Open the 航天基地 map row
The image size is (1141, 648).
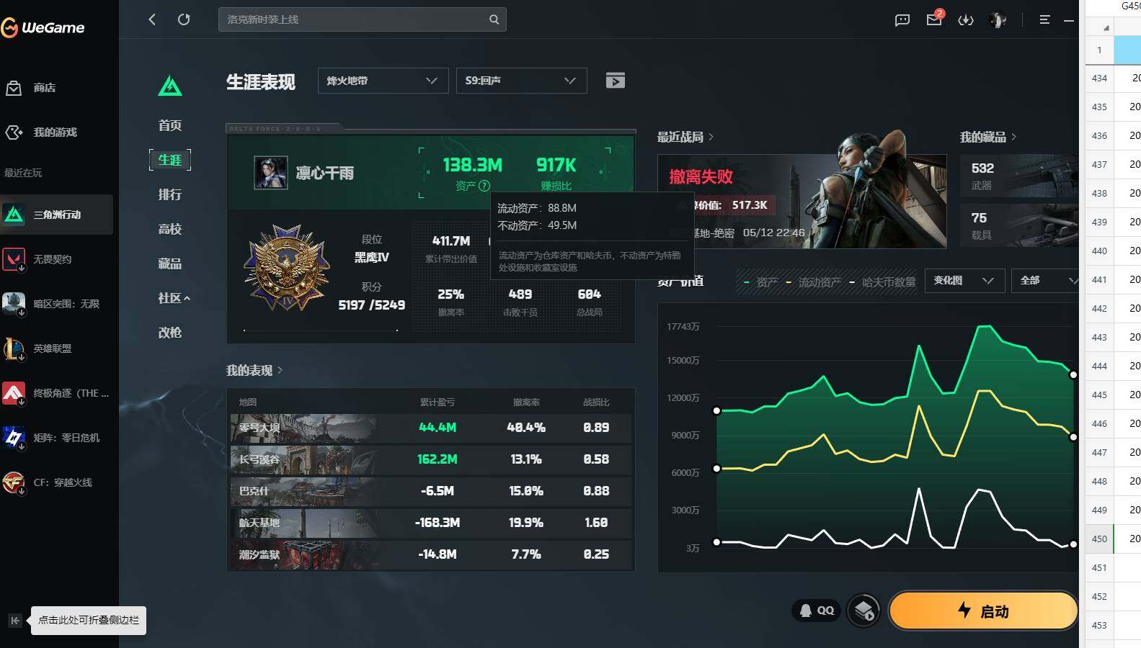click(431, 523)
